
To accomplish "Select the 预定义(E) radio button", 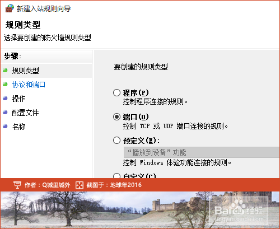I will [x=116, y=141].
